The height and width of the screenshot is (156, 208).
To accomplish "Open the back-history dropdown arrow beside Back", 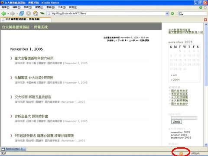I will click(8, 14).
